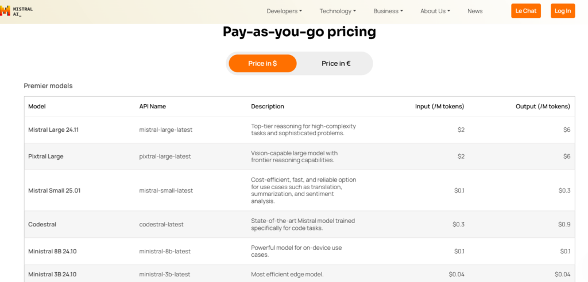
Task: Select the Mistral Large 24.11 row name
Action: [x=53, y=130]
